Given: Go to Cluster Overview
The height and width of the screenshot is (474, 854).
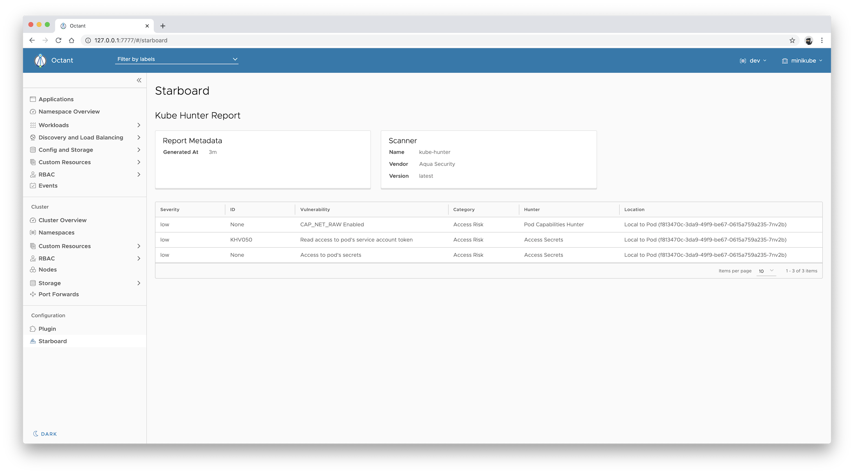Looking at the screenshot, I should coord(62,220).
